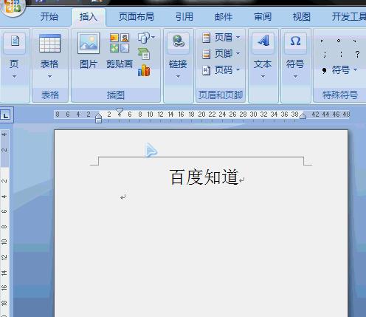This screenshot has height=317, width=366.
Task: Click the 表格 table grid icon
Action: [49, 44]
